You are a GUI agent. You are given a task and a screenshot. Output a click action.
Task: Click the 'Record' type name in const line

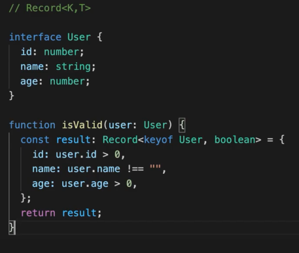click(x=120, y=140)
